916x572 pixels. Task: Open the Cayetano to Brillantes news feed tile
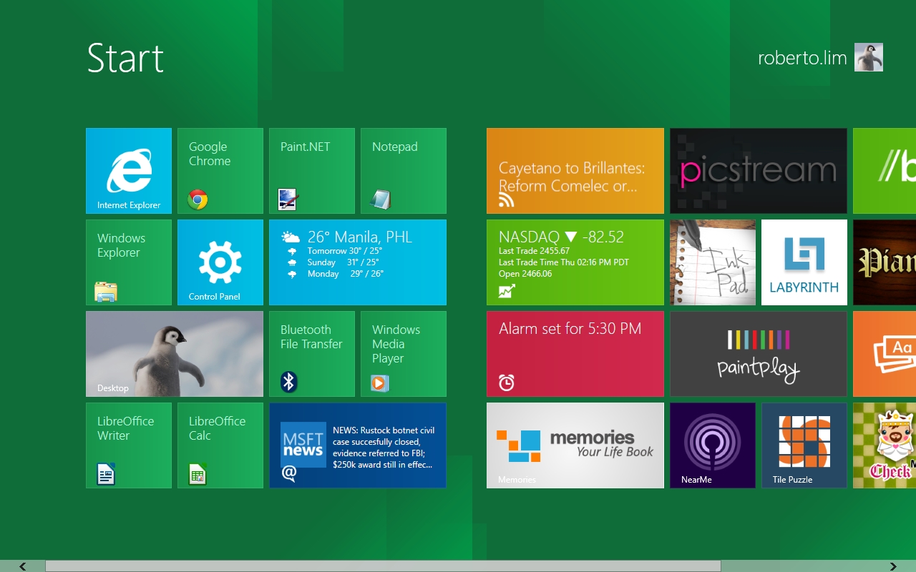(575, 171)
